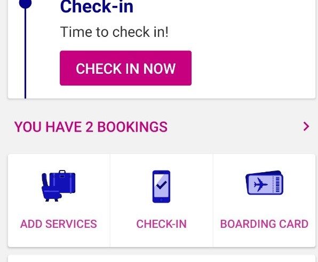Open the bookings list chevron arrow
The image size is (318, 262).
pyautogui.click(x=306, y=127)
